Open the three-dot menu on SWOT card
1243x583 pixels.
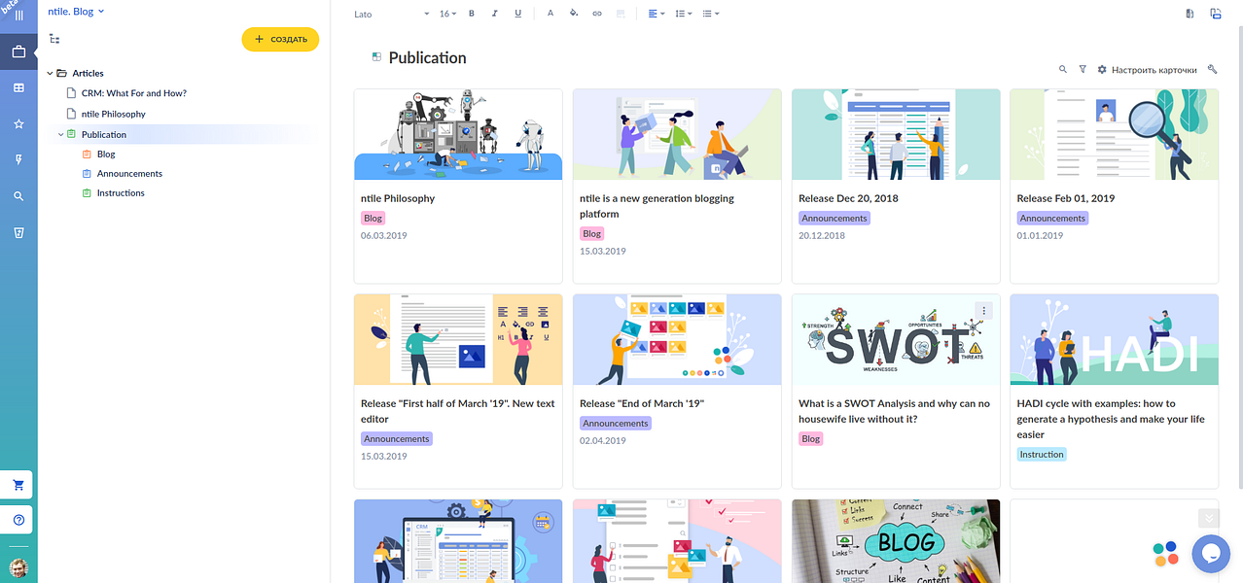tap(984, 311)
